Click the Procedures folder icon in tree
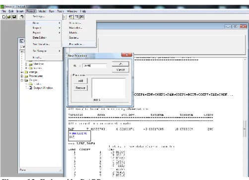The width and height of the screenshot is (249, 180). [x=26, y=76]
